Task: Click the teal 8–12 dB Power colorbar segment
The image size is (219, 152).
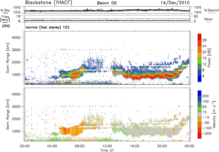Action: click(200, 67)
